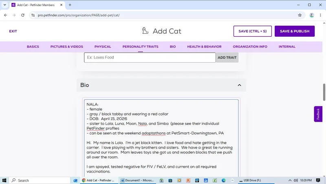Viewport: 326px width, 184px height.
Task: Click the SAVE (CTRL + S) button
Action: tap(252, 31)
